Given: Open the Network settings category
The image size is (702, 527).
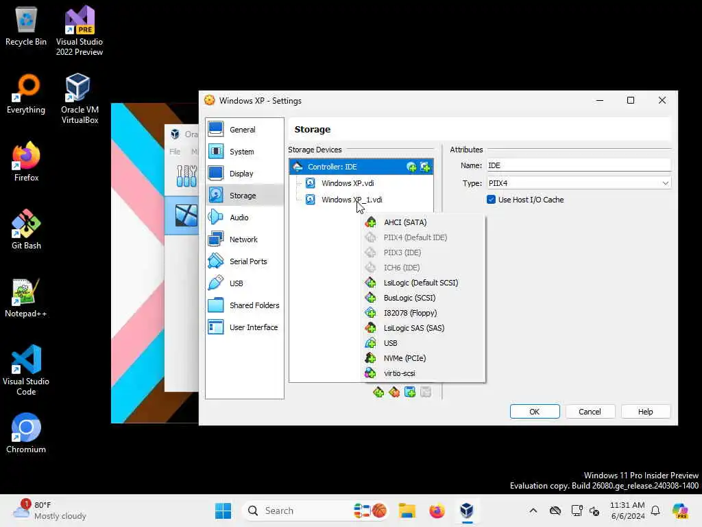Looking at the screenshot, I should pyautogui.click(x=245, y=239).
